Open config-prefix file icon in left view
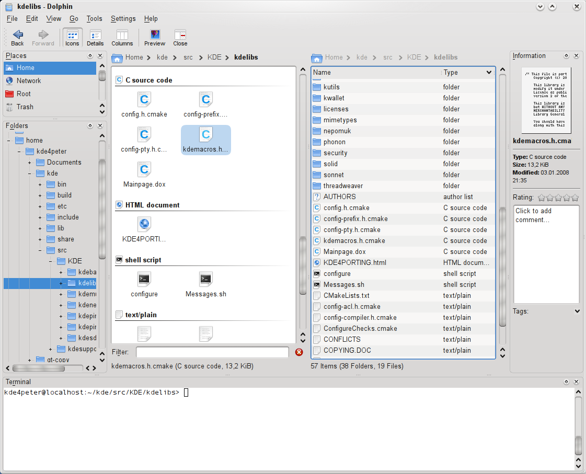This screenshot has height=474, width=586. (x=205, y=105)
